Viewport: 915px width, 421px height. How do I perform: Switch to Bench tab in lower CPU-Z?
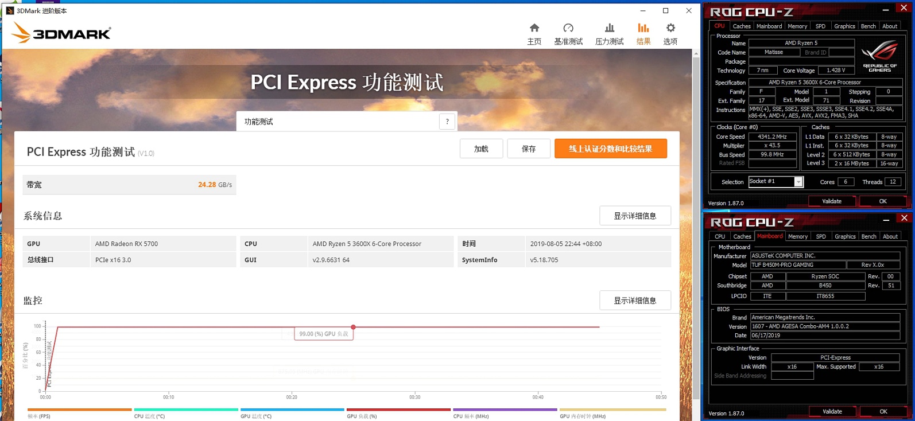click(869, 236)
